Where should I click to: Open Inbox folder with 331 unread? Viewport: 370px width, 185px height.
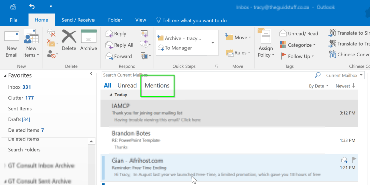click(x=19, y=87)
